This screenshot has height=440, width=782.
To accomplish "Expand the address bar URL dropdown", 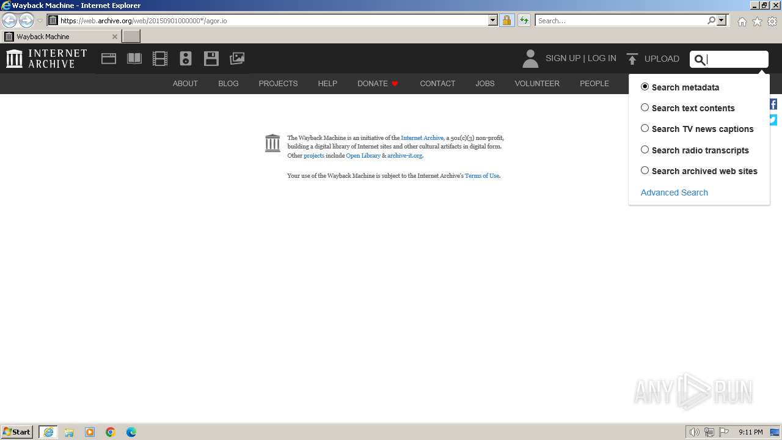I will point(493,20).
